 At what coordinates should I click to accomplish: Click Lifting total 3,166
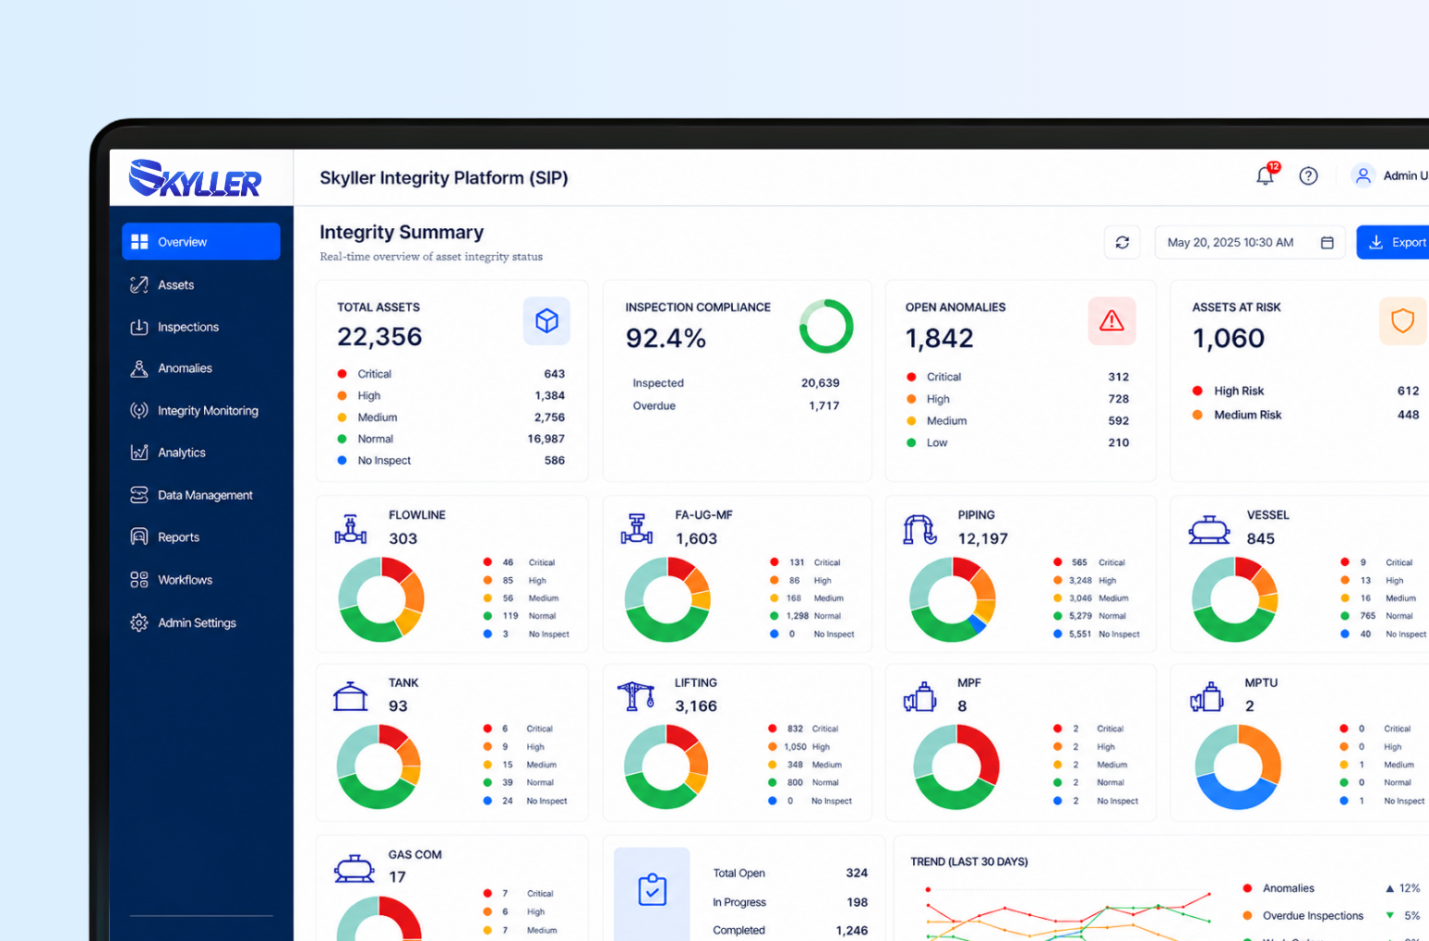[x=696, y=706]
